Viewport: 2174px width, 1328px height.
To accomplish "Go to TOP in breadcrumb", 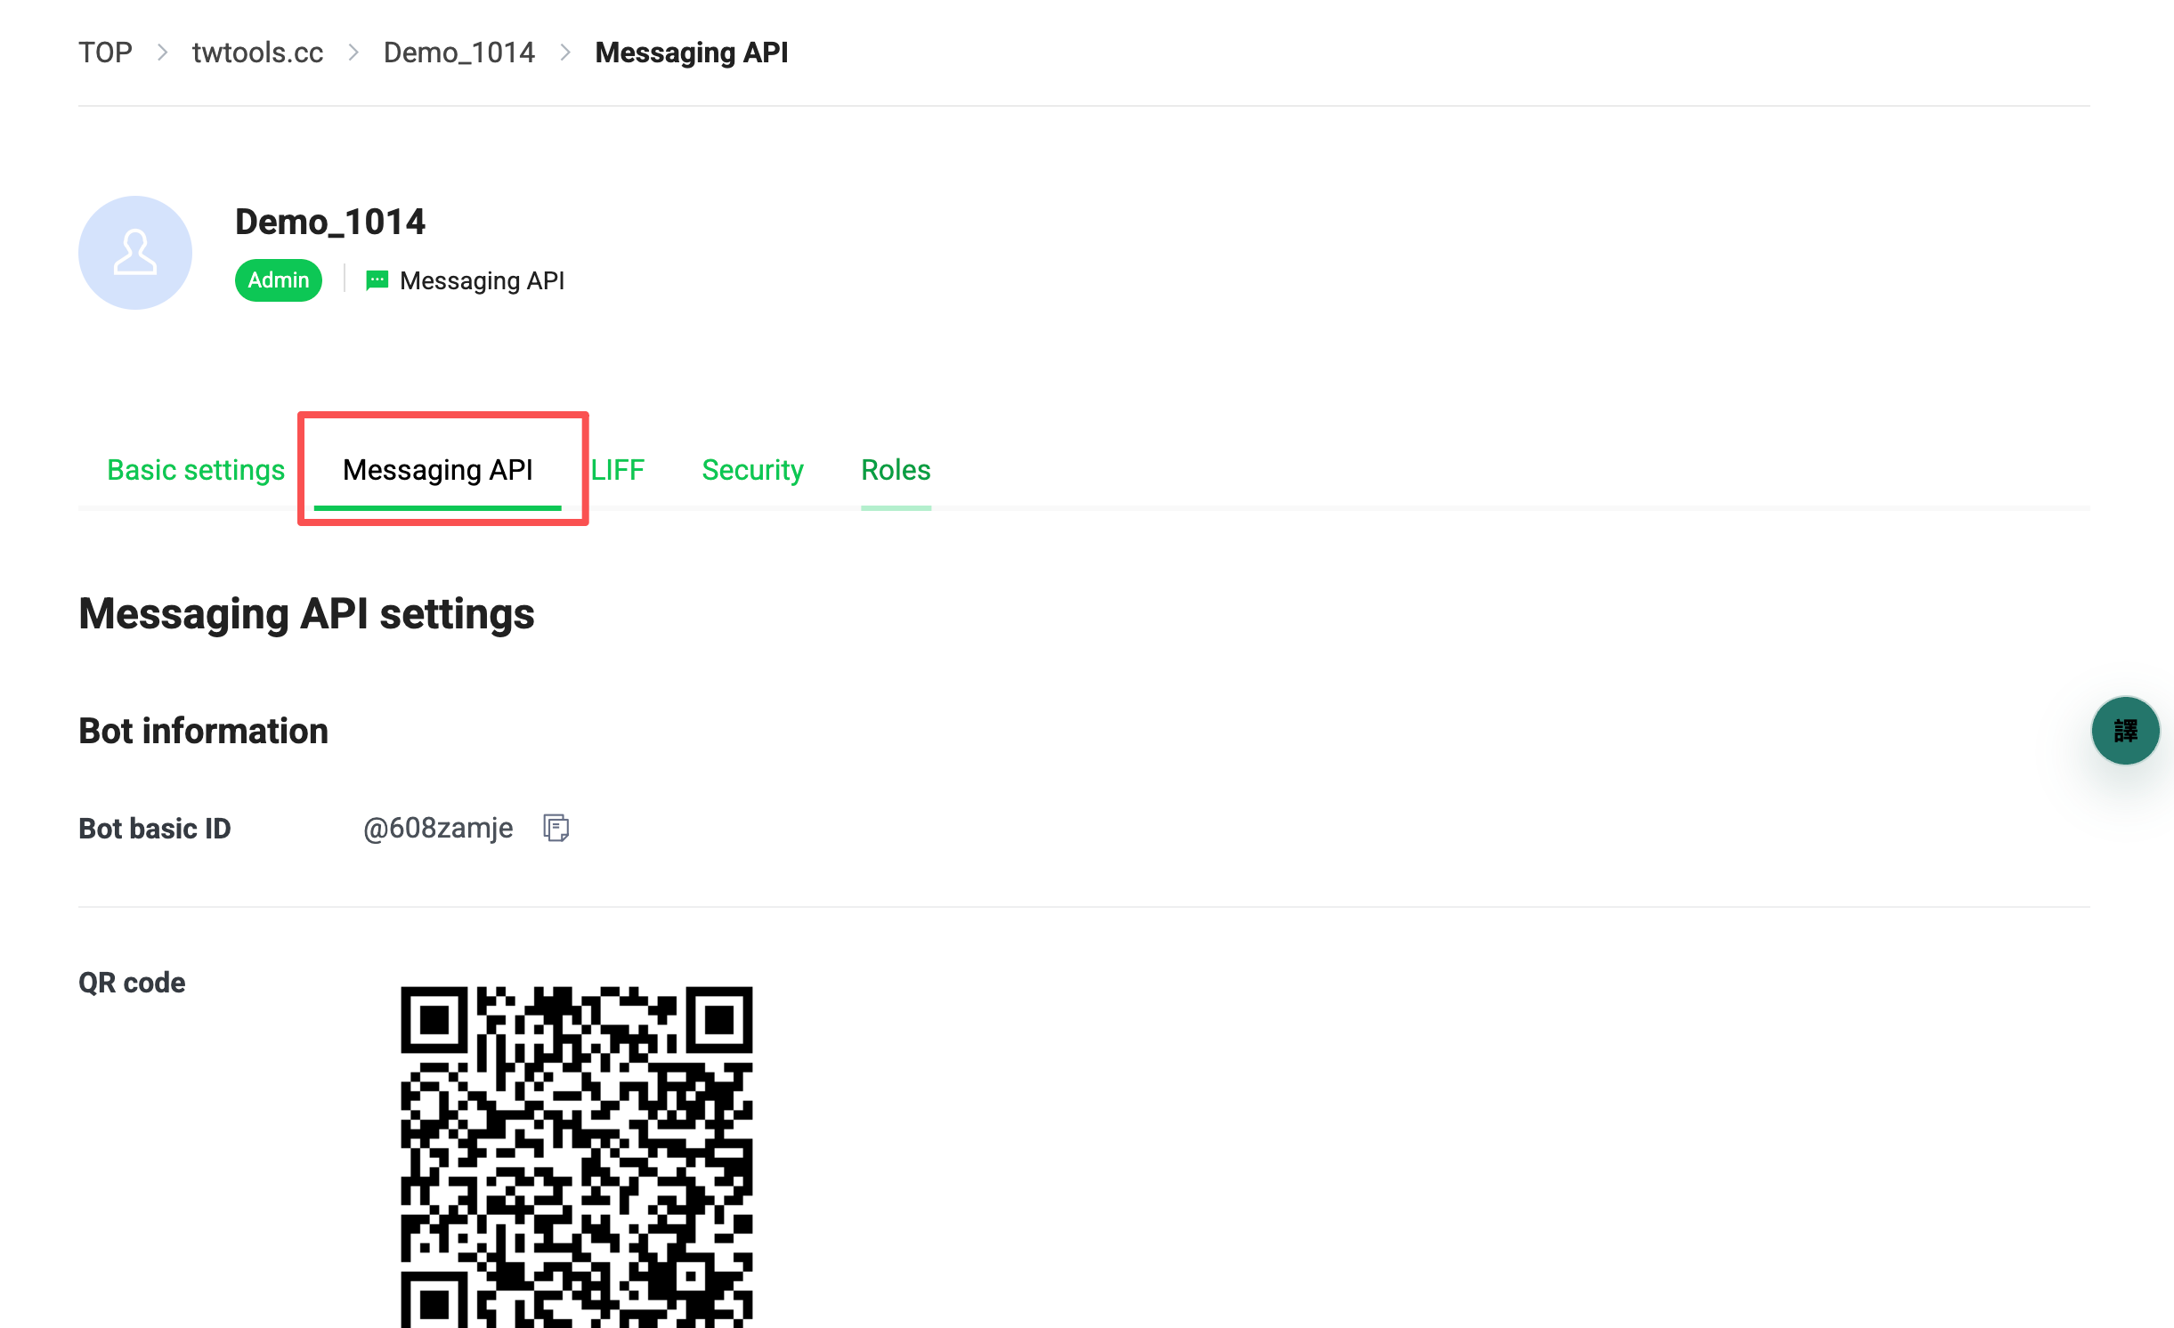I will tap(105, 53).
